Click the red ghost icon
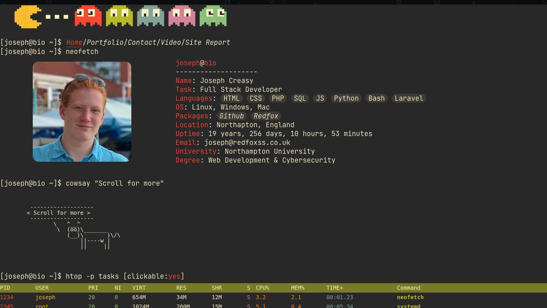The image size is (547, 308). tap(88, 16)
